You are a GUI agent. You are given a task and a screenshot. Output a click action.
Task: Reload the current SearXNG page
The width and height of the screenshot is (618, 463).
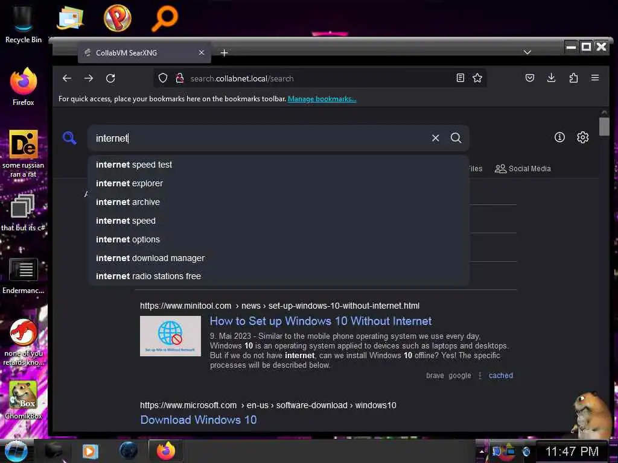coord(111,78)
